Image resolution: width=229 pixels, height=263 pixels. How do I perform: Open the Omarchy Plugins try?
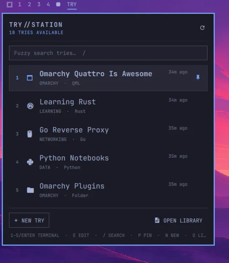pyautogui.click(x=108, y=190)
